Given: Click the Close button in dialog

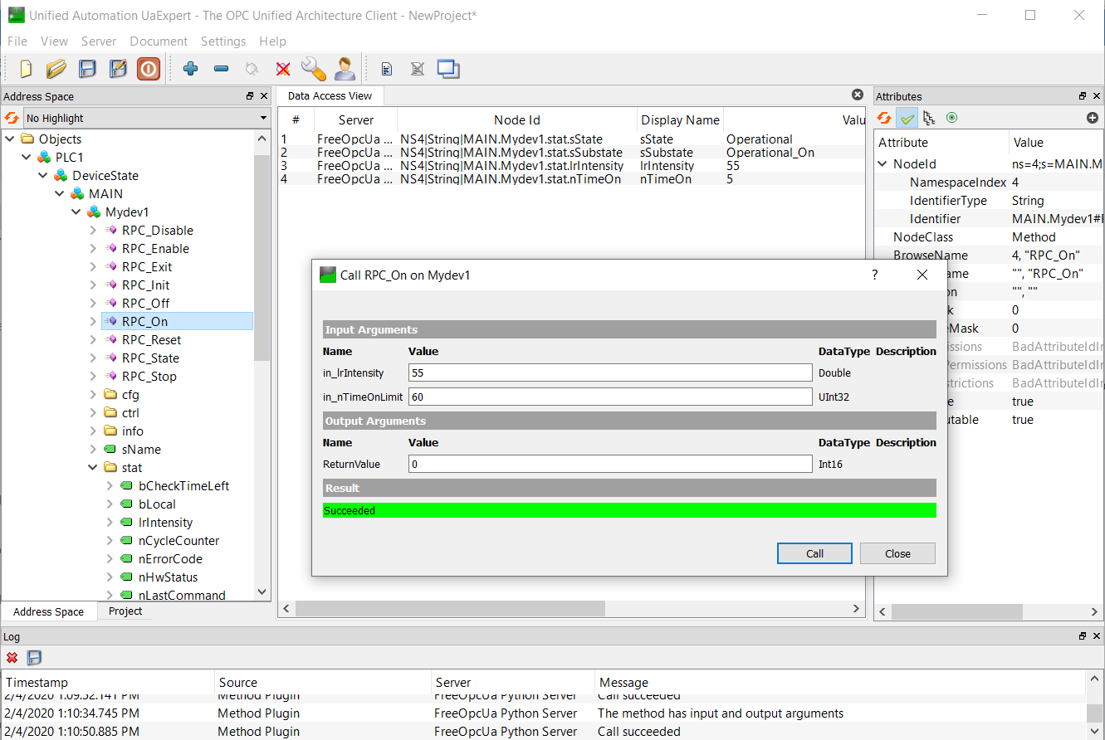Looking at the screenshot, I should [897, 553].
